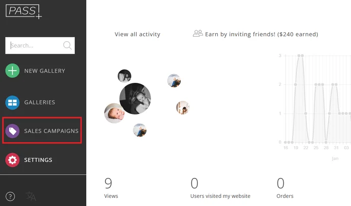Go to the Galleries menu label
This screenshot has width=351, height=206.
click(39, 103)
